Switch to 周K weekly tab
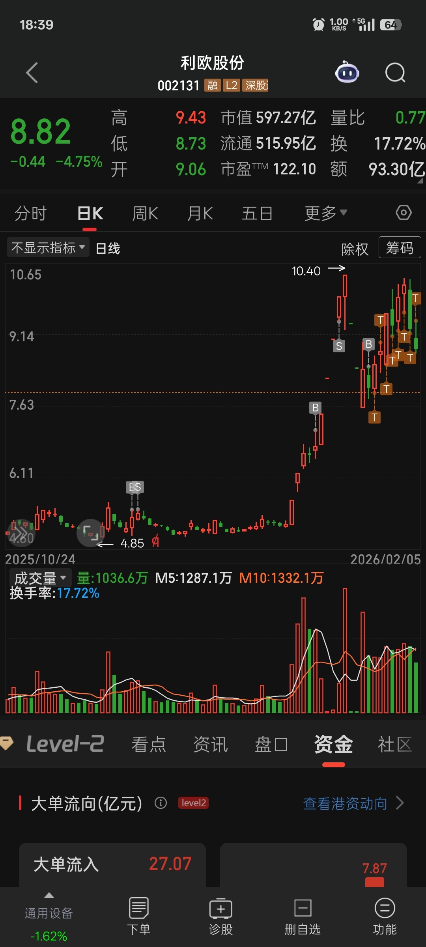 [x=145, y=213]
